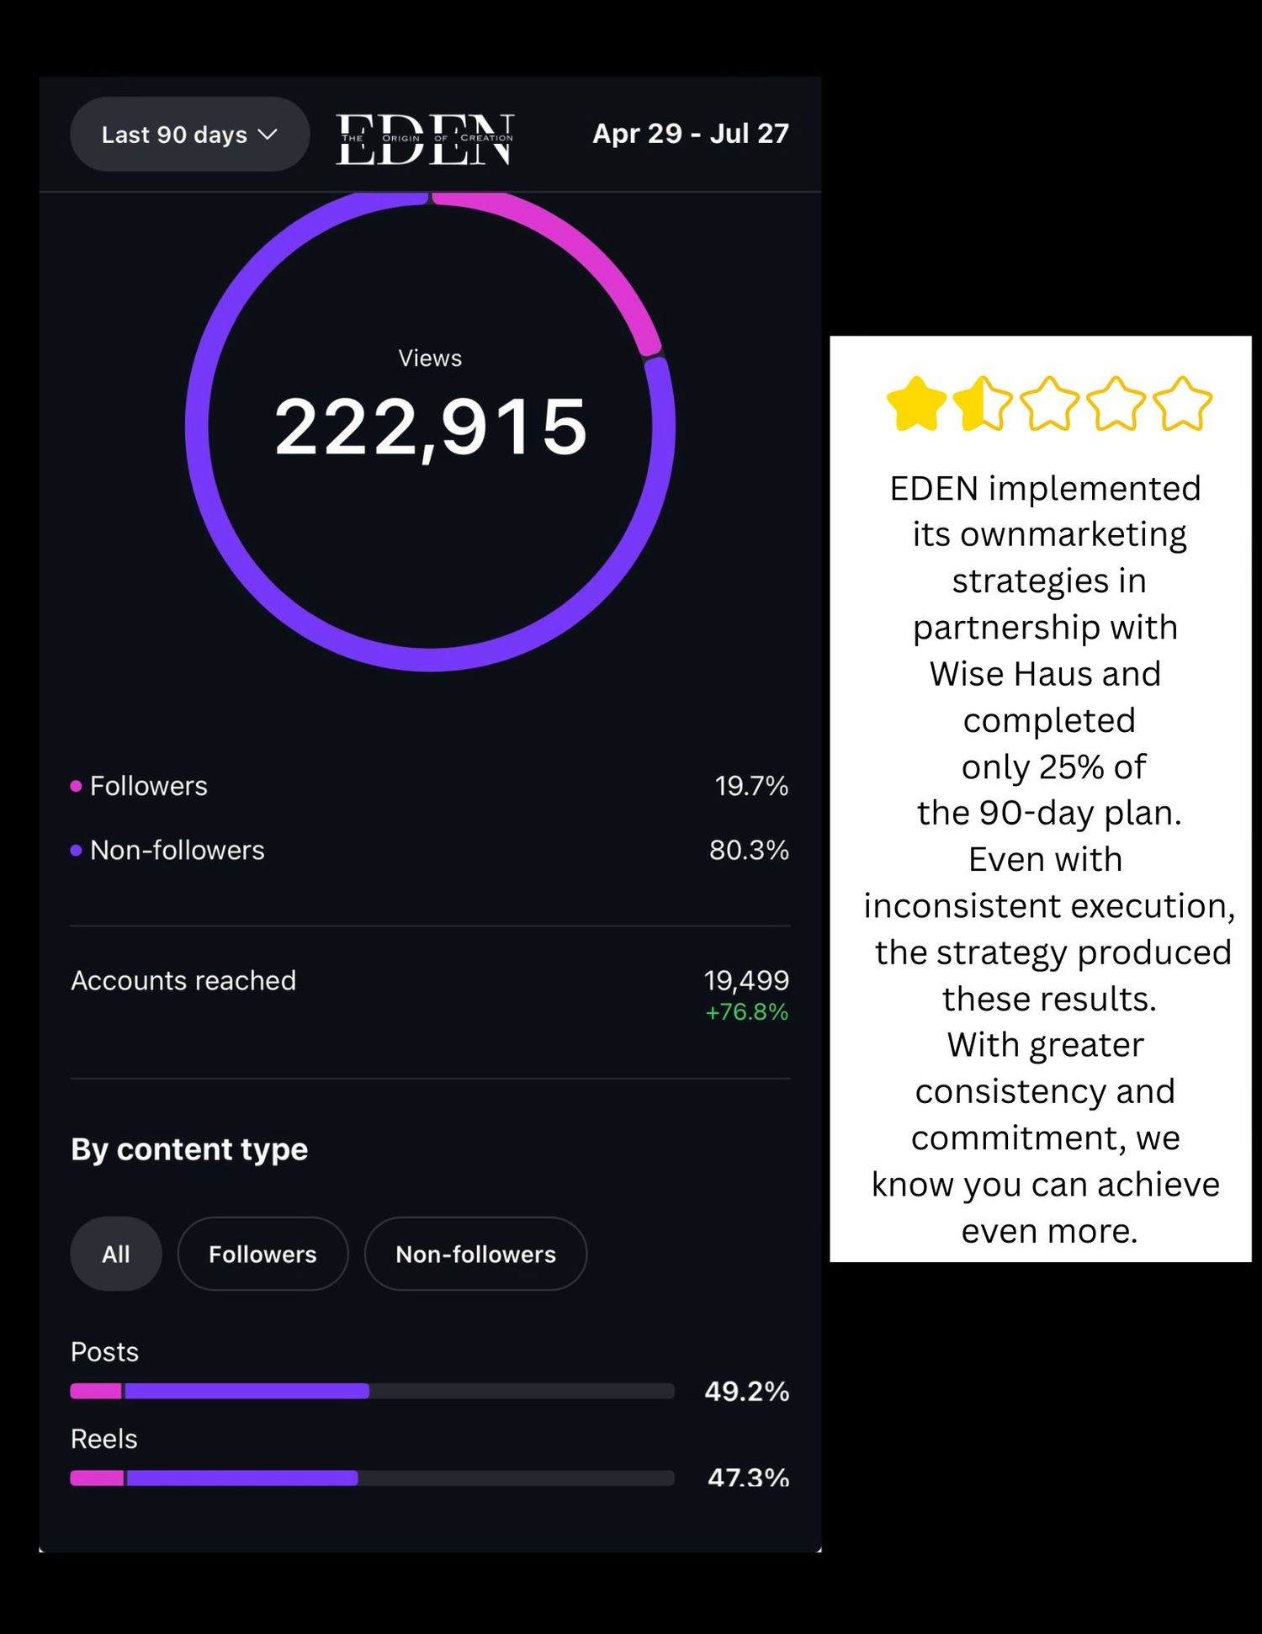The width and height of the screenshot is (1262, 1634).
Task: Click the purple dot beside Non-followers
Action: (76, 850)
